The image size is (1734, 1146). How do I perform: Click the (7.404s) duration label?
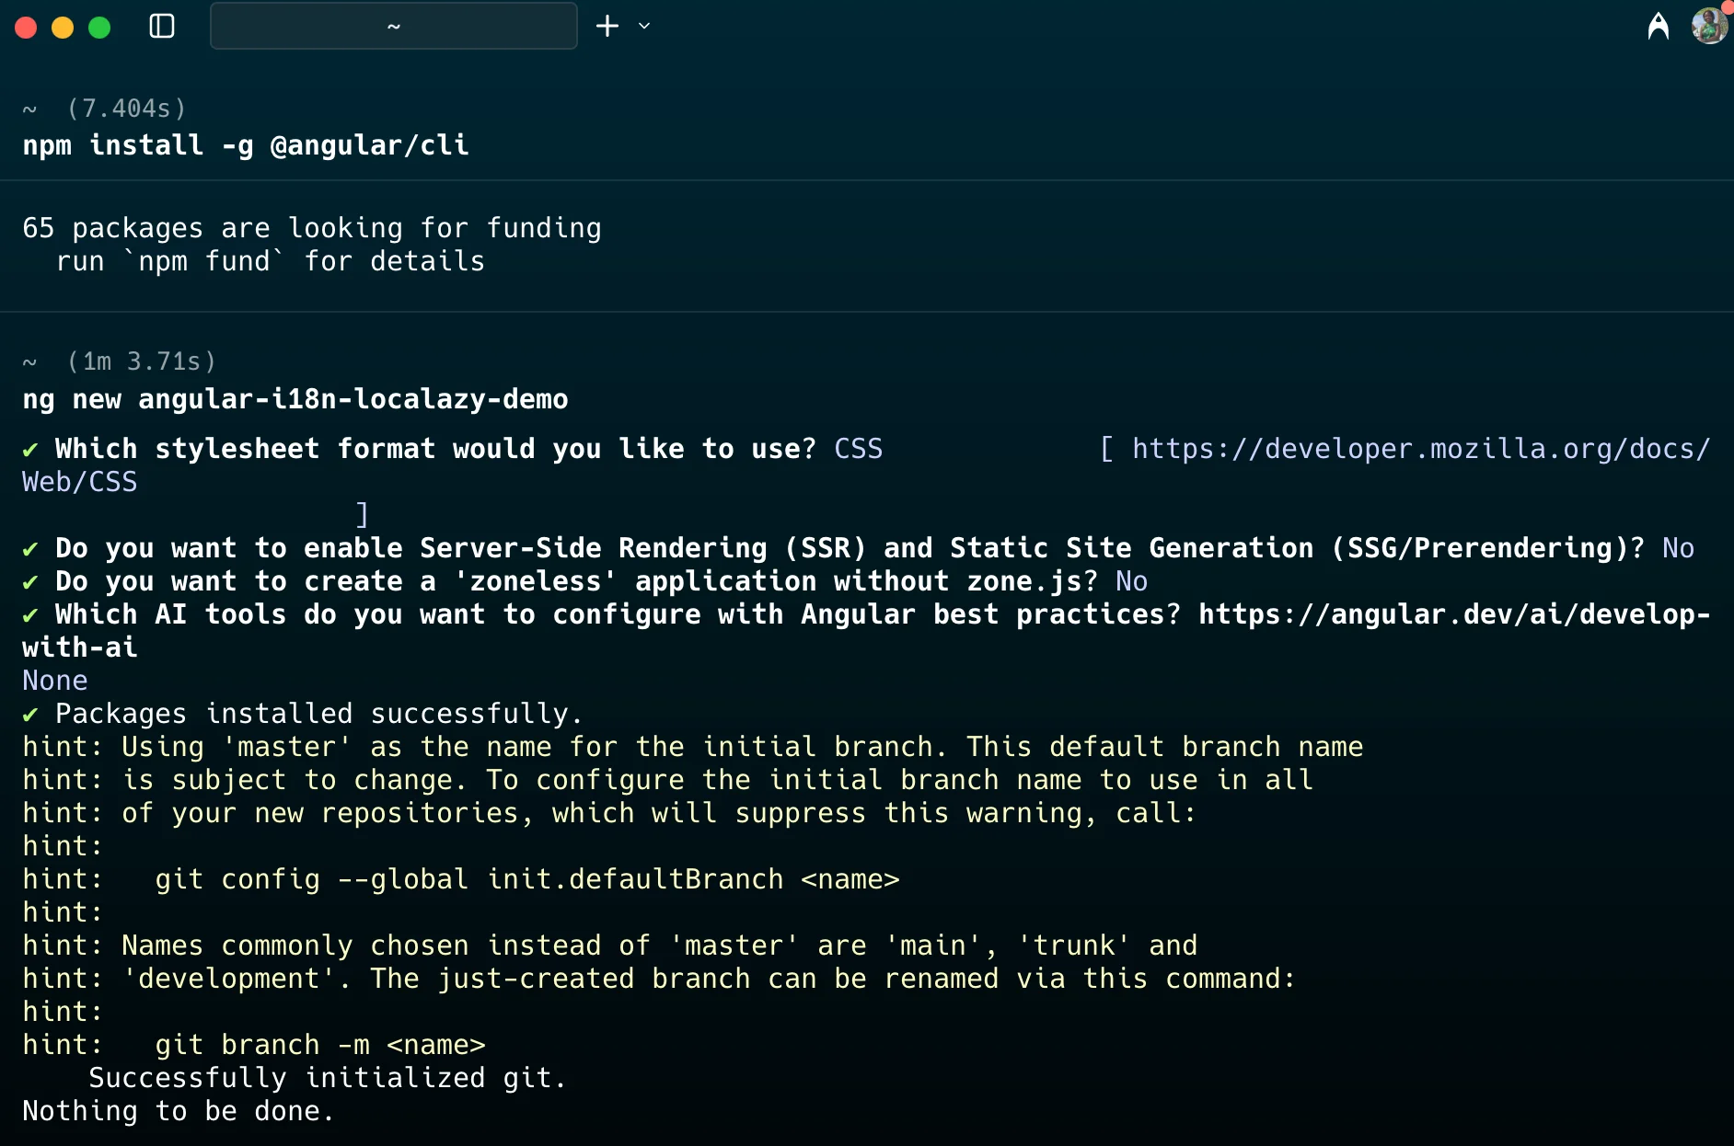[x=126, y=109]
